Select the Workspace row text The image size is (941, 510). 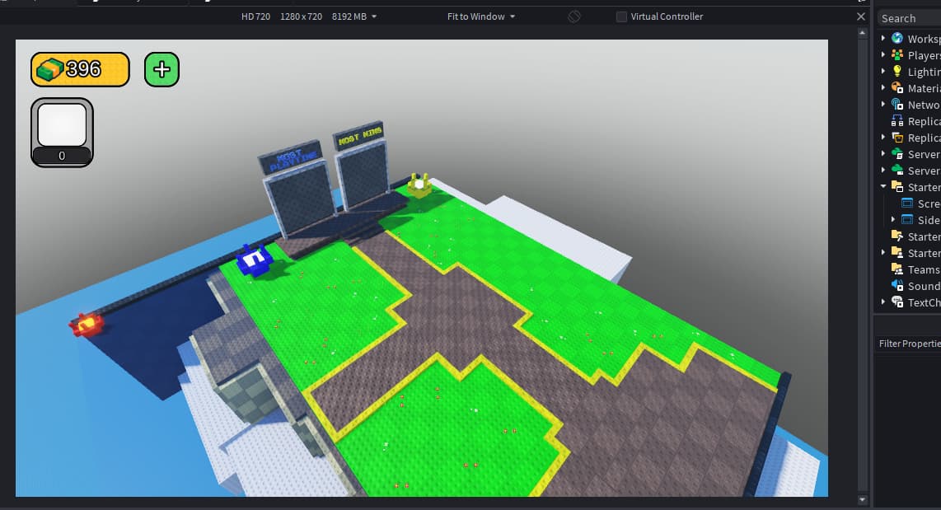pos(925,39)
